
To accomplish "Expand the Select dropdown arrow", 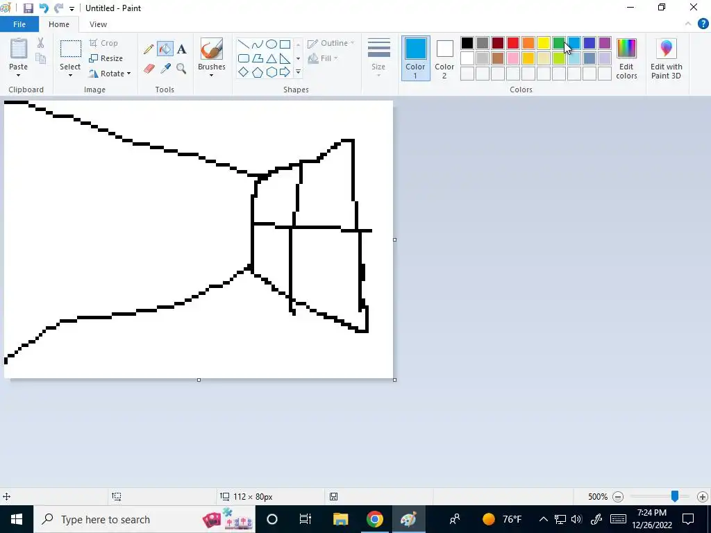I will (70, 75).
